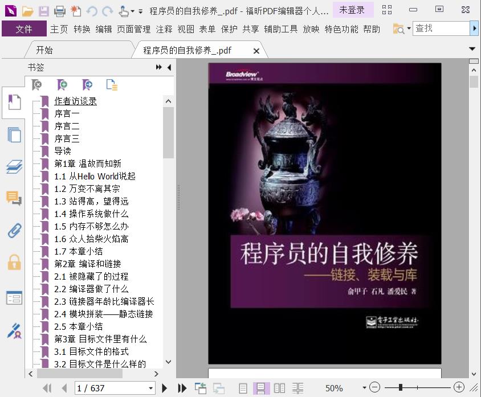
Task: Open the Layers panel sidebar icon
Action: pyautogui.click(x=14, y=167)
